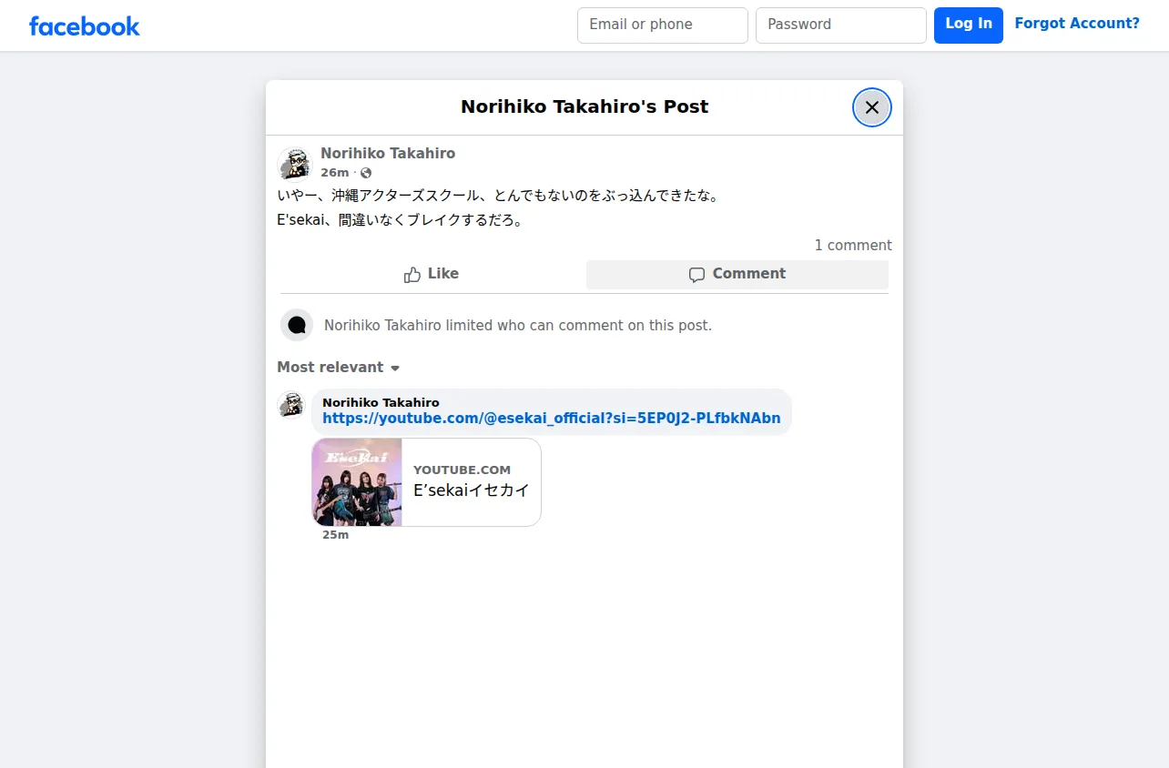Click the messenger icon beside comment restriction notice
This screenshot has width=1169, height=768.
[x=297, y=325]
